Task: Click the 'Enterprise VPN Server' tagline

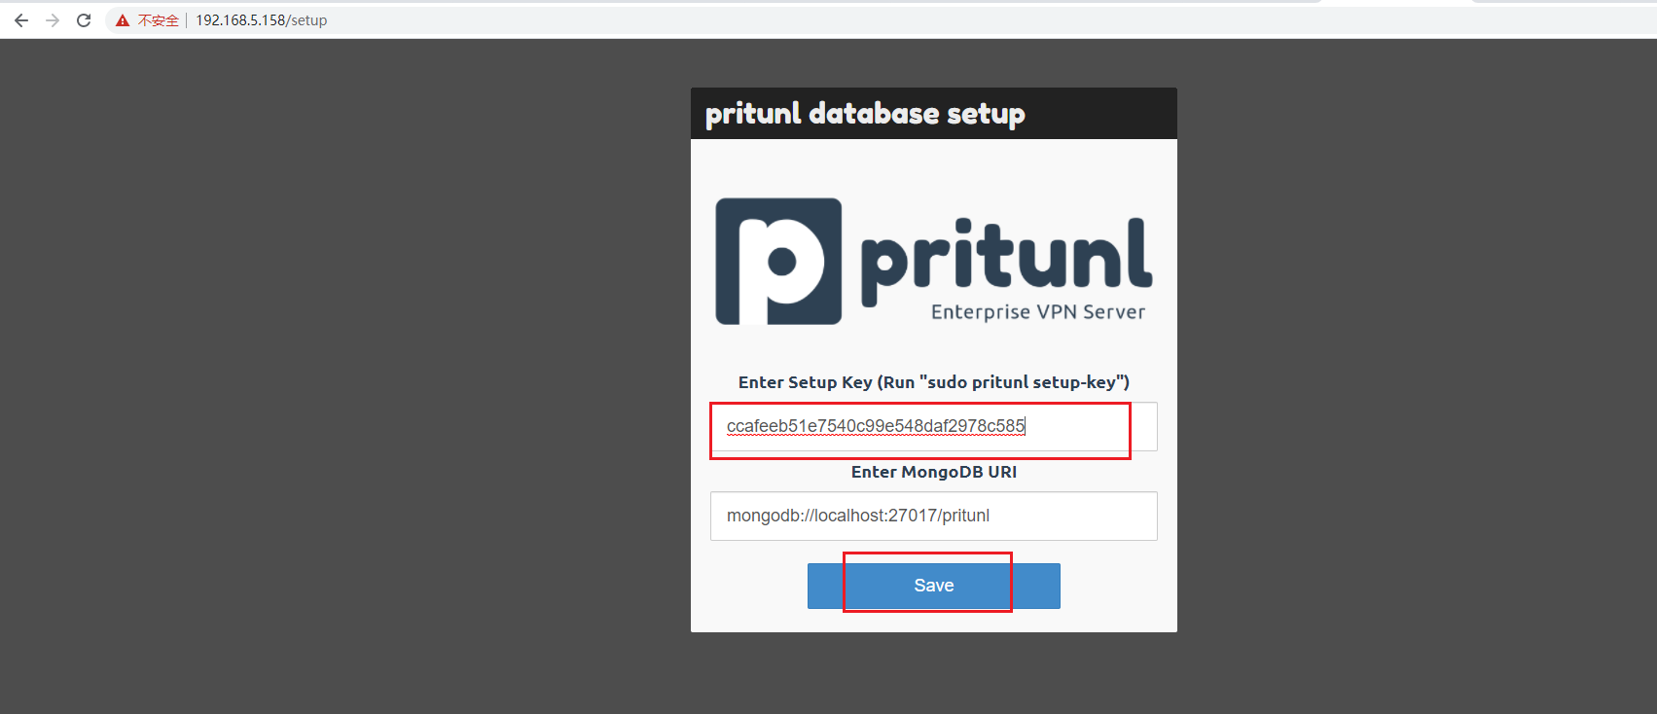Action: [x=1037, y=312]
